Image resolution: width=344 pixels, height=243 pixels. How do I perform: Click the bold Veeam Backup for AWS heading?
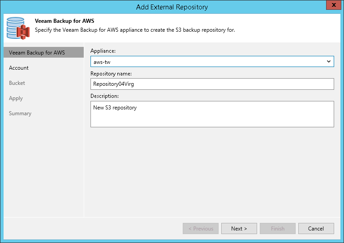click(x=64, y=21)
